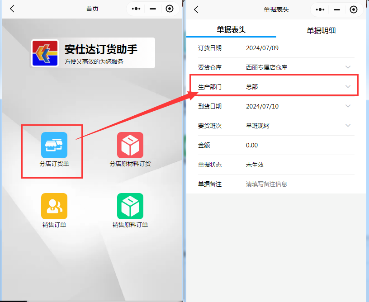
Task: Click the 安仕达订货助手 logo image
Action: point(45,53)
